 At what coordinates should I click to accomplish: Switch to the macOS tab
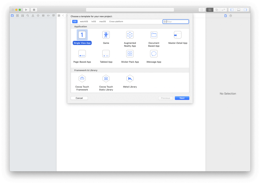click(103, 22)
